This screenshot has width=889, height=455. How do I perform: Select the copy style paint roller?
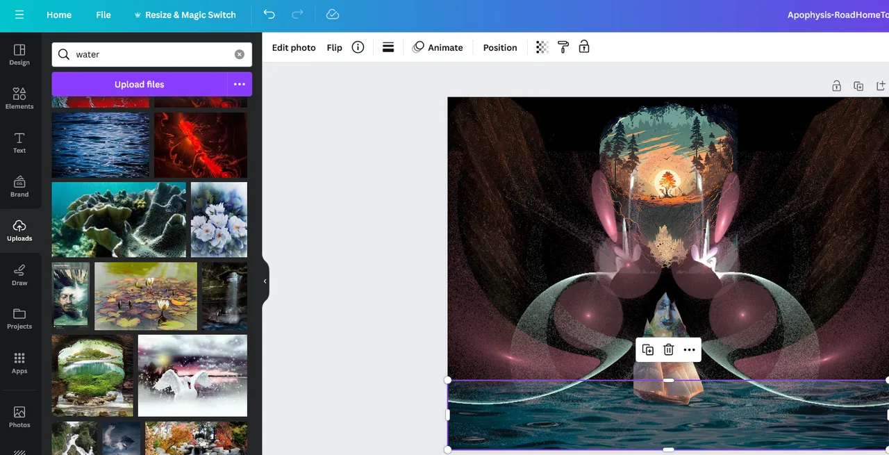563,47
